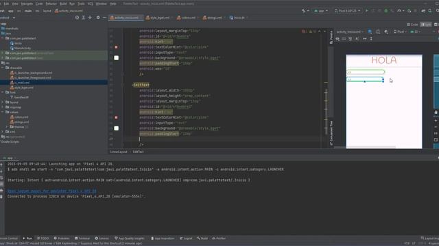This screenshot has height=246, width=439.
Task: Switch to the style_bgst.xml editor tab
Action: pos(160,18)
